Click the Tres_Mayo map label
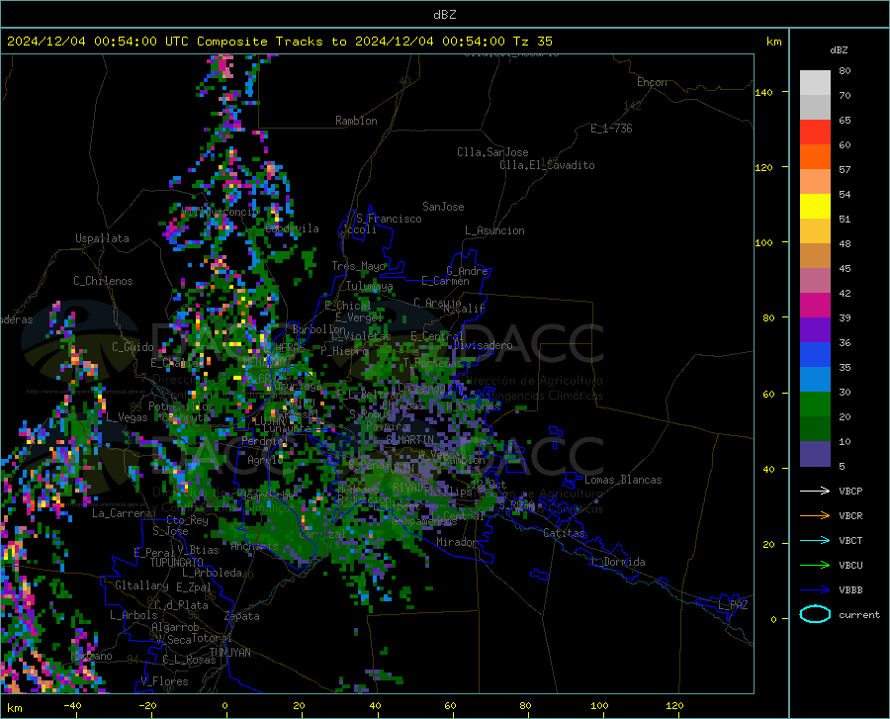 (359, 266)
